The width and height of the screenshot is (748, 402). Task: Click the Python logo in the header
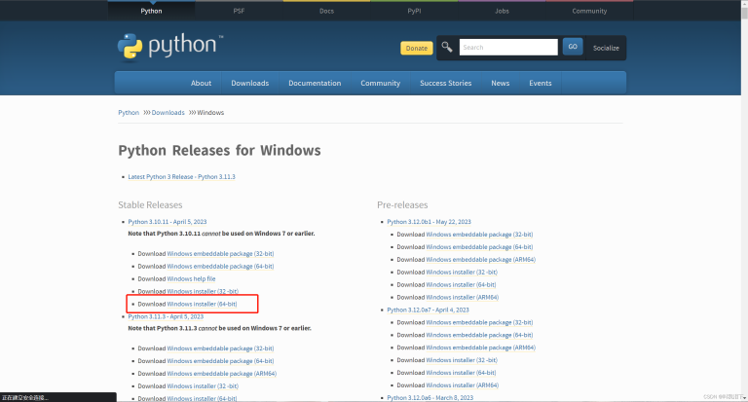[x=170, y=48]
